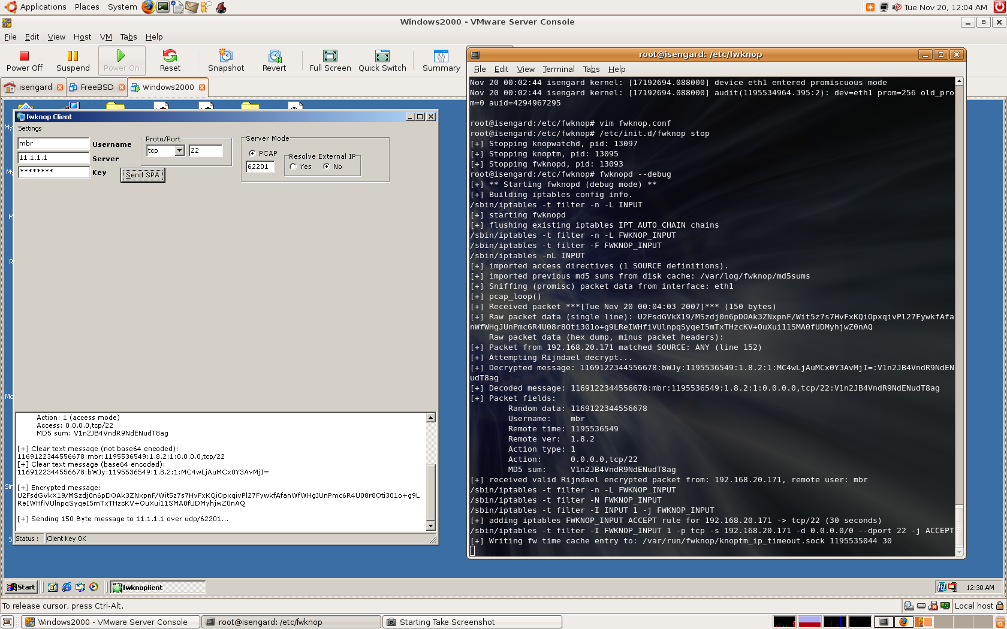Click the fwknop log scroll-up arrow
The width and height of the screenshot is (1007, 629).
[430, 418]
